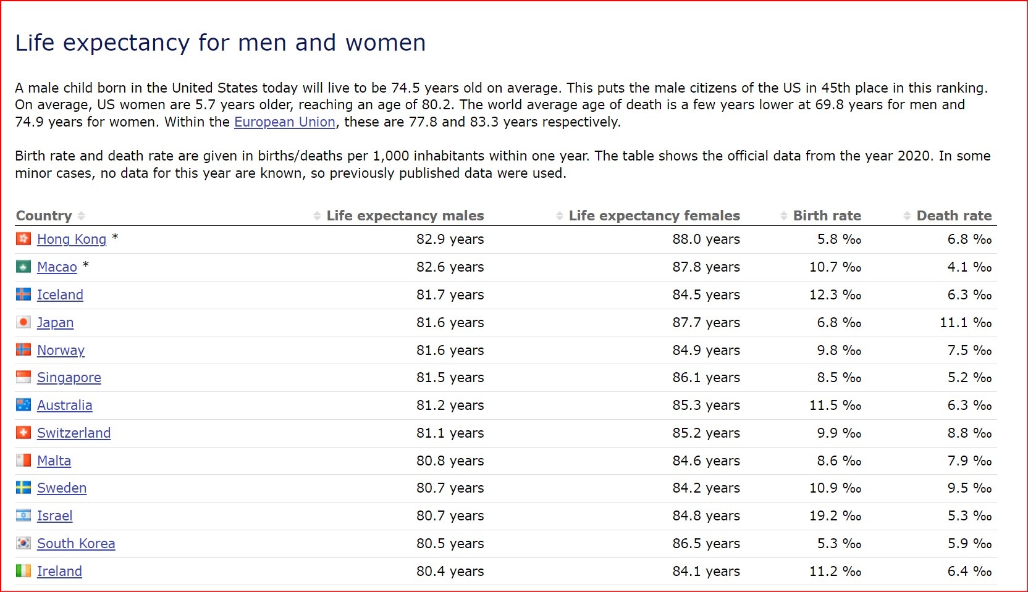Follow the Australia country link
The height and width of the screenshot is (592, 1028).
(64, 406)
